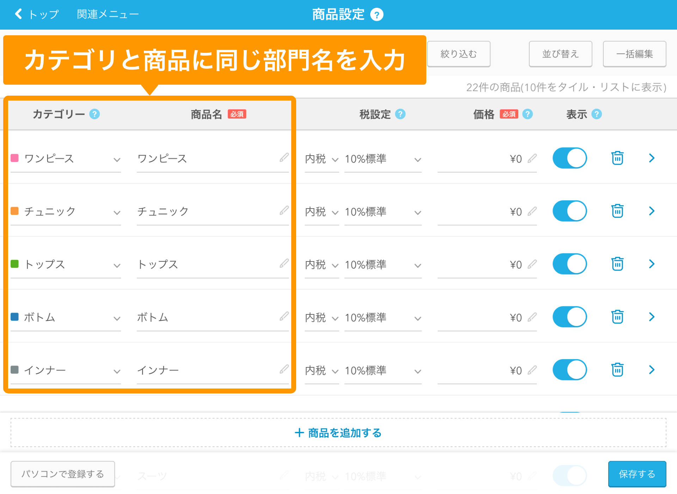The height and width of the screenshot is (494, 677).
Task: Edit ワンピース product name pencil icon
Action: point(284,157)
